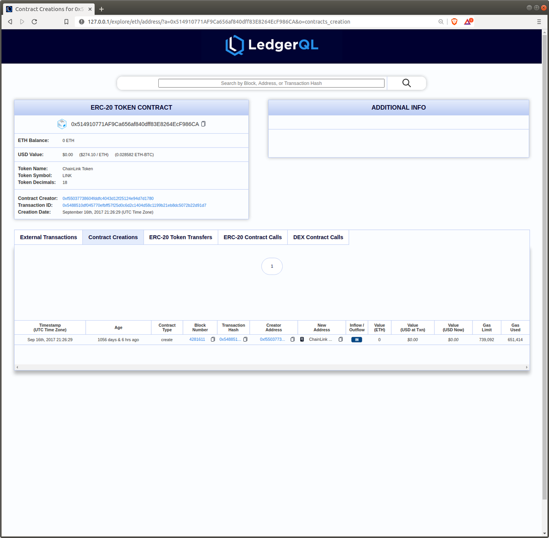
Task: Switch to DEX Contract Calls tab
Action: click(318, 237)
